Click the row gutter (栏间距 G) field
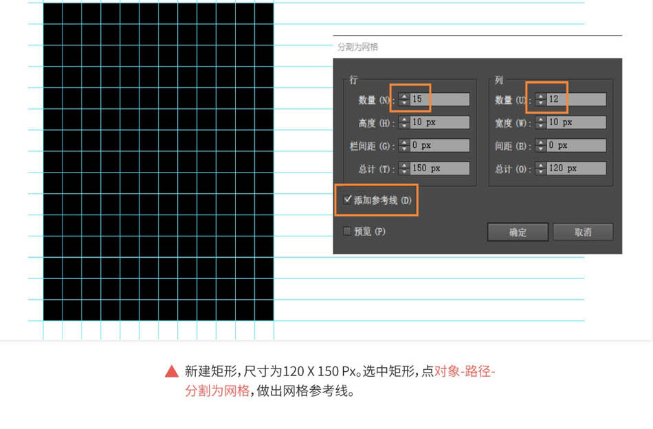Image resolution: width=653 pixels, height=429 pixels. point(440,145)
